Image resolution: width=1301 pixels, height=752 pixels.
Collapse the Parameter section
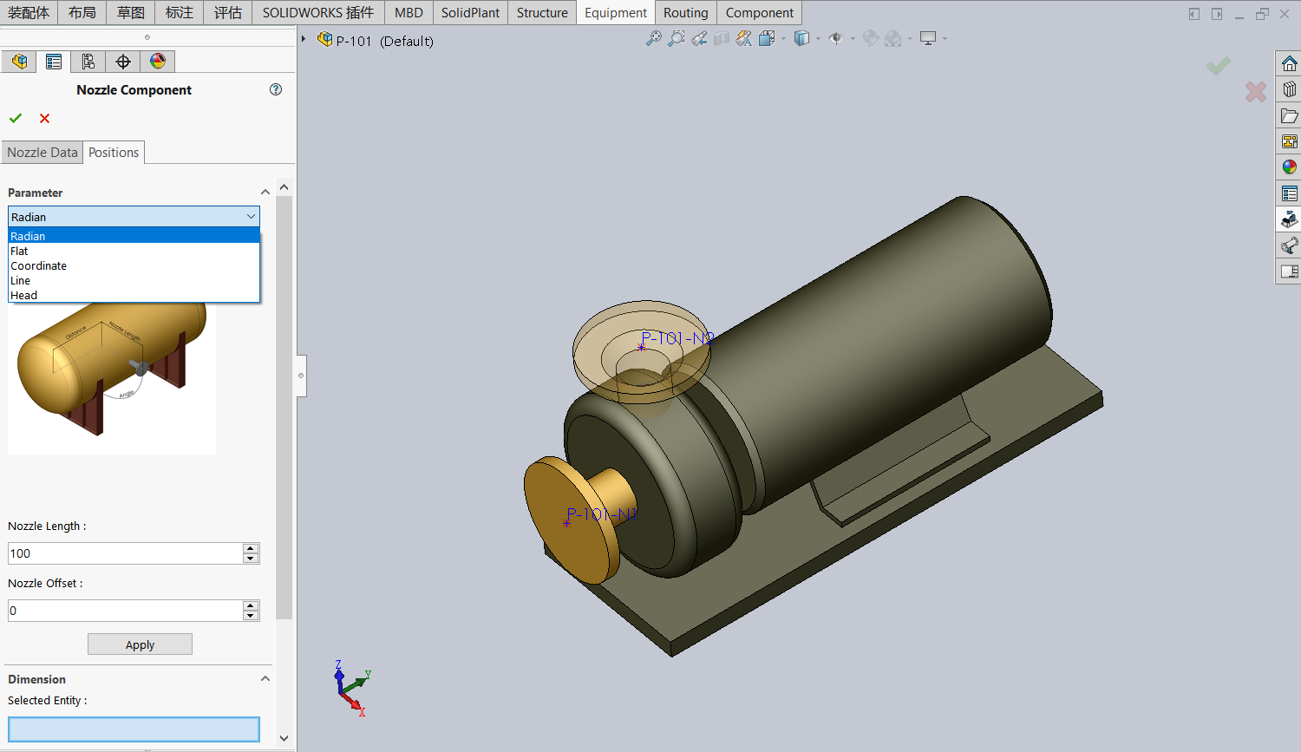point(265,192)
